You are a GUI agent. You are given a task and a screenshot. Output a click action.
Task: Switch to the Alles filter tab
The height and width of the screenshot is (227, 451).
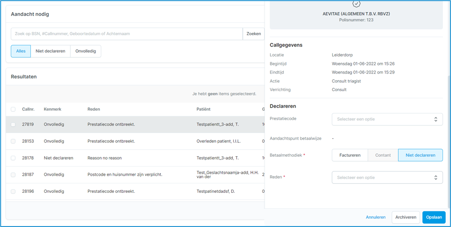point(21,51)
